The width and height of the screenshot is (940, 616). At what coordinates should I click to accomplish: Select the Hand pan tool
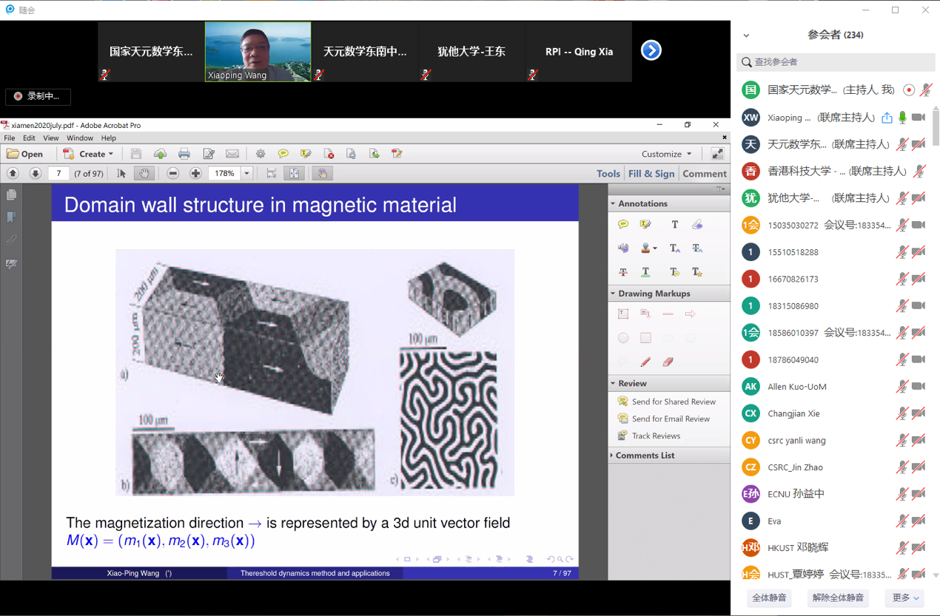144,173
